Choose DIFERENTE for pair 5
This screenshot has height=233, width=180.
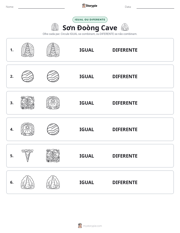tap(125, 156)
